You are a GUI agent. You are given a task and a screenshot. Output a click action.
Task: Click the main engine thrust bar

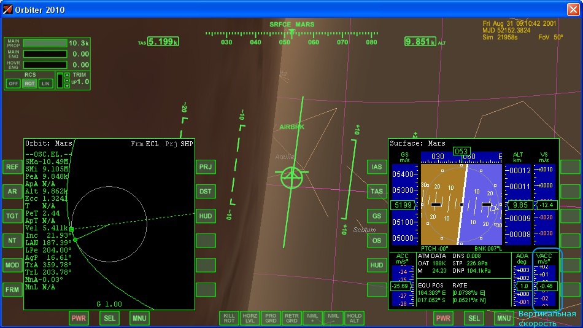(45, 54)
